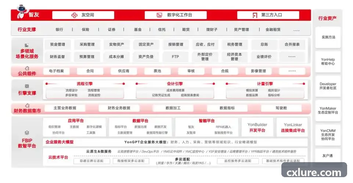Click the layers icon above FBIP 数智平台
353x183 pixels.
pos(27,133)
